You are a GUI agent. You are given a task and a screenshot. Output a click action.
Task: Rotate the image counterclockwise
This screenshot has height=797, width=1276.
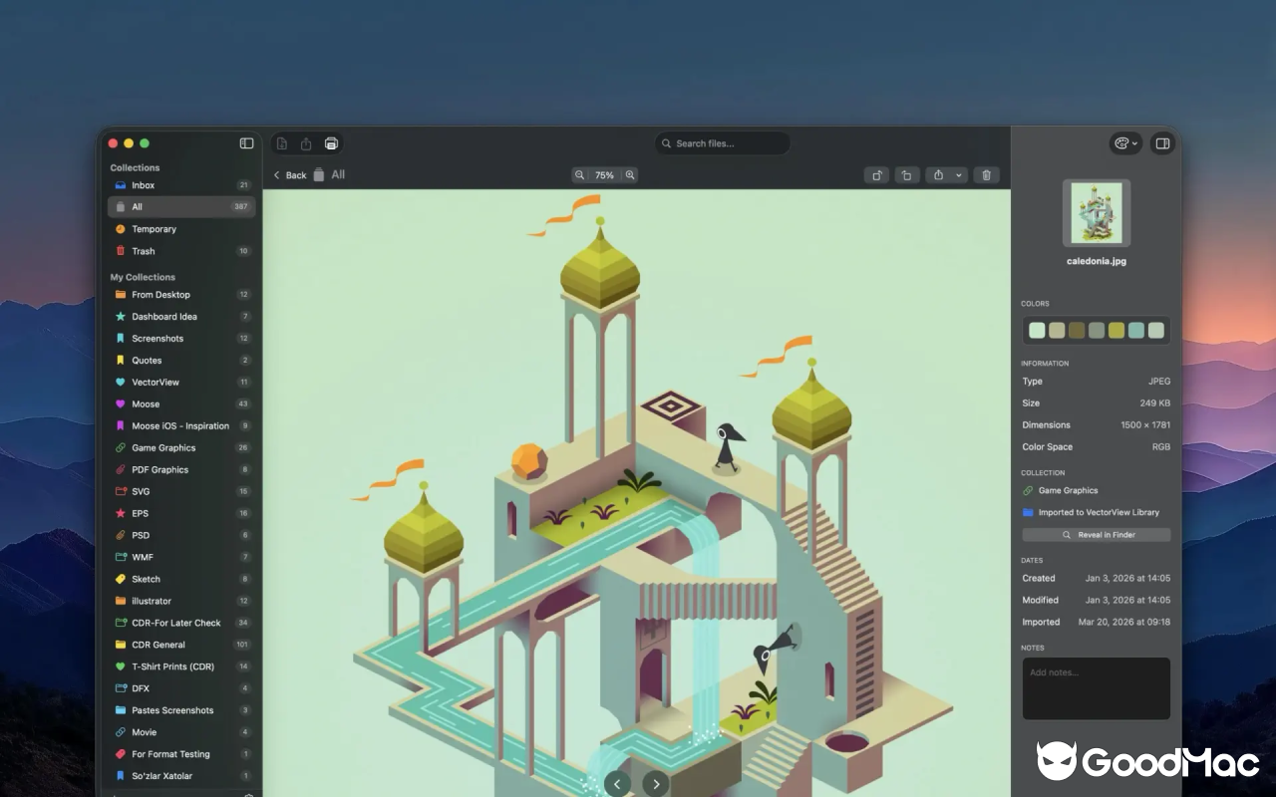click(906, 175)
